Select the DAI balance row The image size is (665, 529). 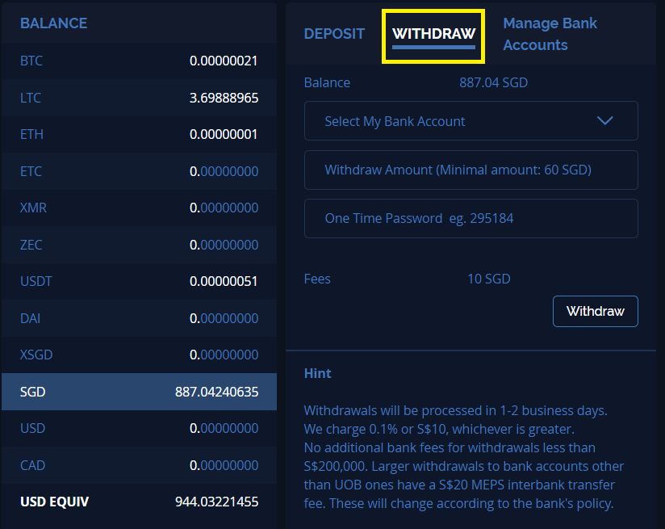[x=139, y=318]
